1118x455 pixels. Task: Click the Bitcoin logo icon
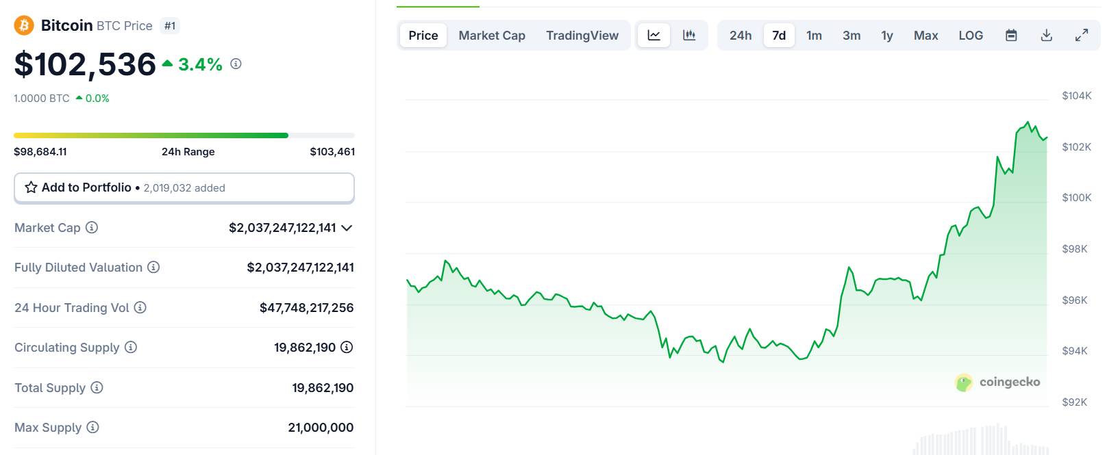tap(24, 25)
